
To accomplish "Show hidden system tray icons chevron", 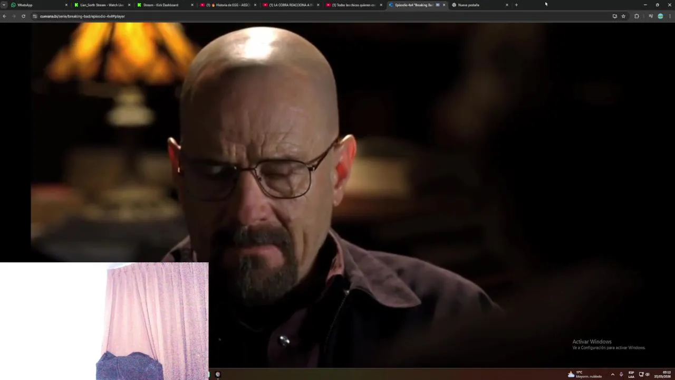I will coord(612,374).
